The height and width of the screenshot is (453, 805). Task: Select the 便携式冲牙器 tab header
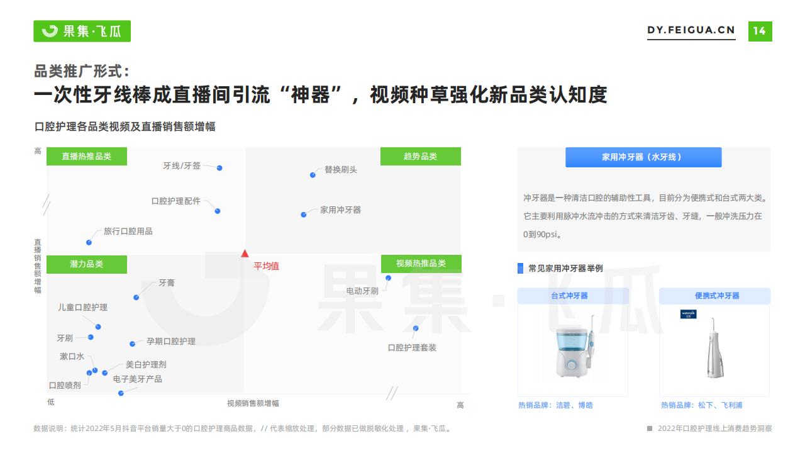pyautogui.click(x=714, y=296)
